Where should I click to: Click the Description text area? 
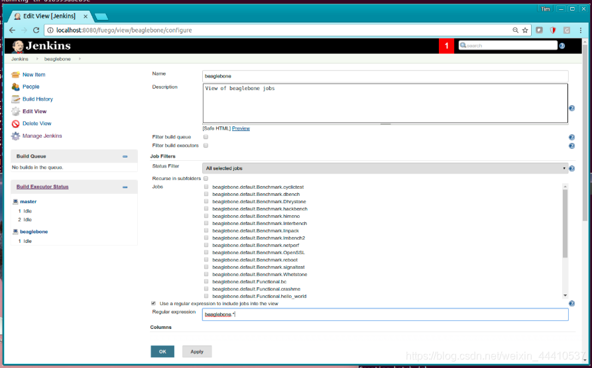coord(385,103)
